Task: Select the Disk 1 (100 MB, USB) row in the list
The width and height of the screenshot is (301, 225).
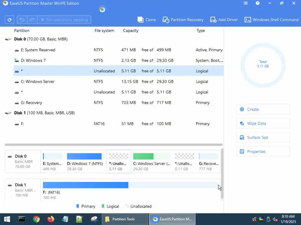Action: point(114,113)
